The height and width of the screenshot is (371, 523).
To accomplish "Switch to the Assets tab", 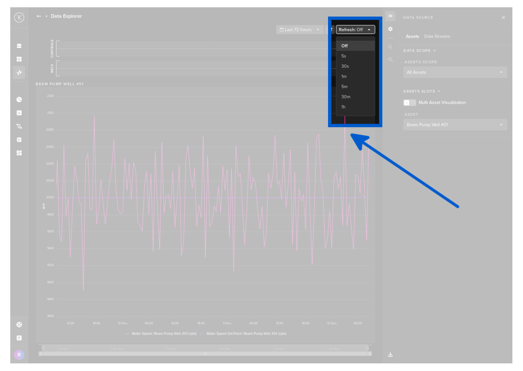I will pos(412,36).
